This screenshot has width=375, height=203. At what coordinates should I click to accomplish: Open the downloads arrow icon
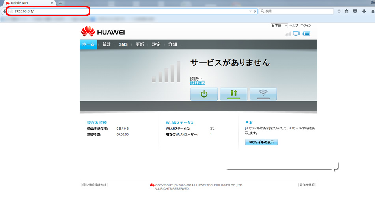pyautogui.click(x=364, y=11)
